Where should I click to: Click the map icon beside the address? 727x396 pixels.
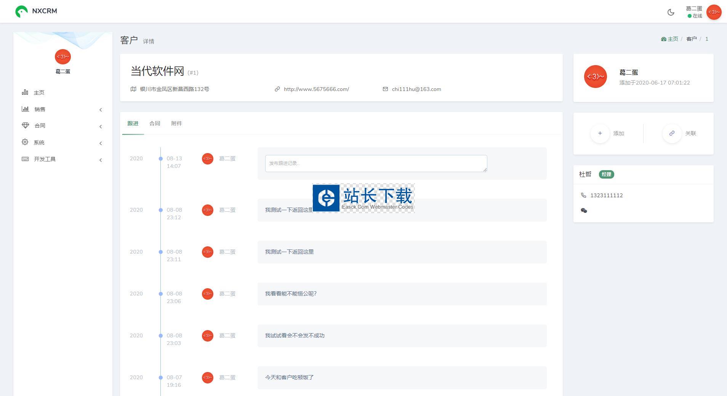coord(133,89)
